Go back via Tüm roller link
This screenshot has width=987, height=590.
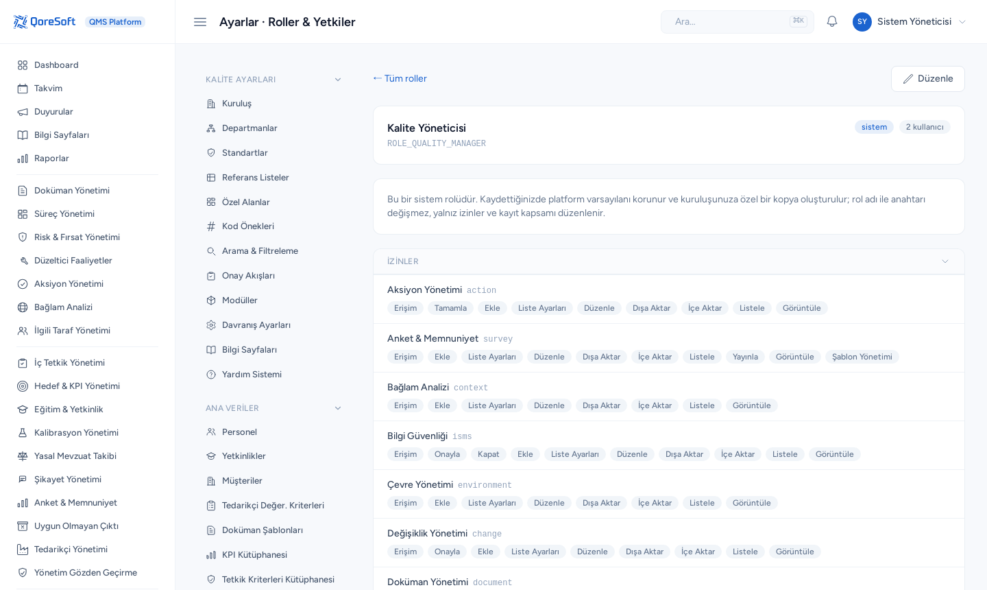pyautogui.click(x=400, y=79)
